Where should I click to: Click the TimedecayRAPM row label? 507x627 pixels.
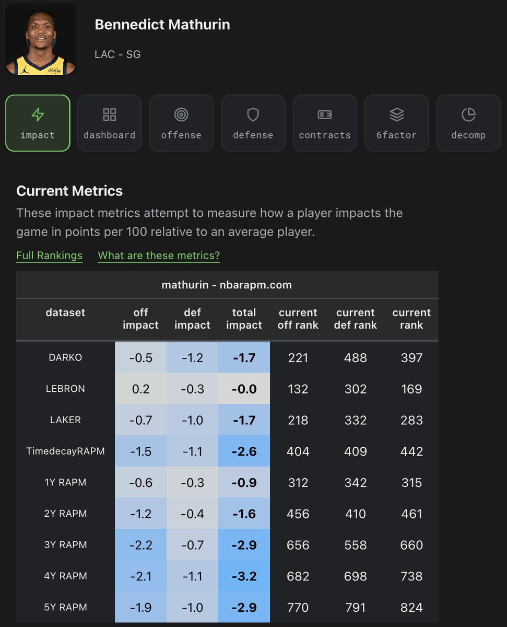(x=65, y=451)
